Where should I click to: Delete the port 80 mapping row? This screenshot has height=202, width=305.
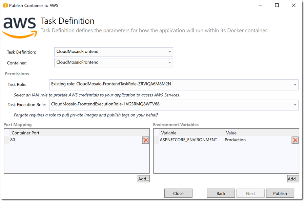click(x=145, y=140)
